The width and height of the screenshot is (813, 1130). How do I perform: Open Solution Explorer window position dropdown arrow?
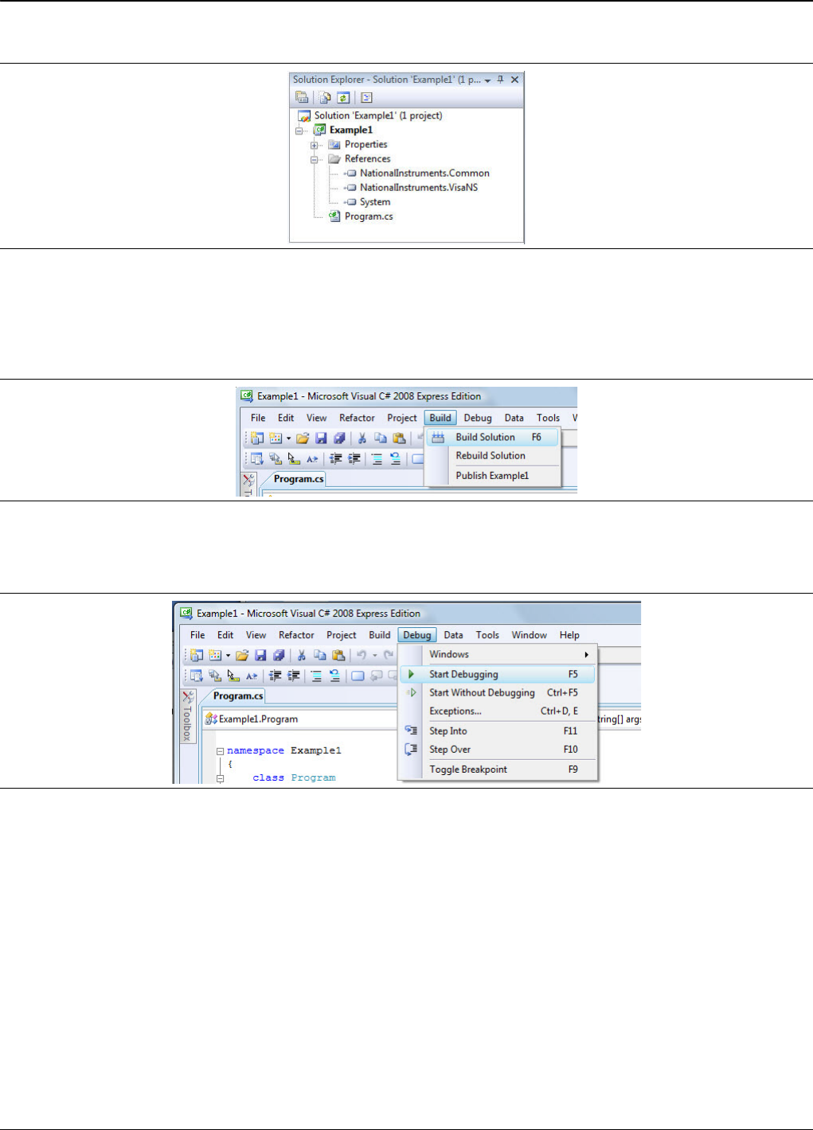pyautogui.click(x=487, y=80)
